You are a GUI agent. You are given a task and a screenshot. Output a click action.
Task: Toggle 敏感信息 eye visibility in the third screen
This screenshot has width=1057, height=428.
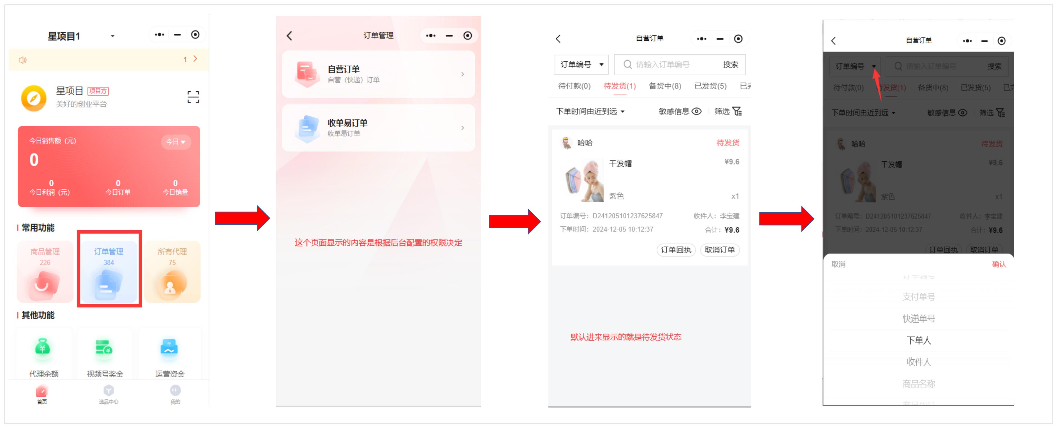pyautogui.click(x=697, y=111)
